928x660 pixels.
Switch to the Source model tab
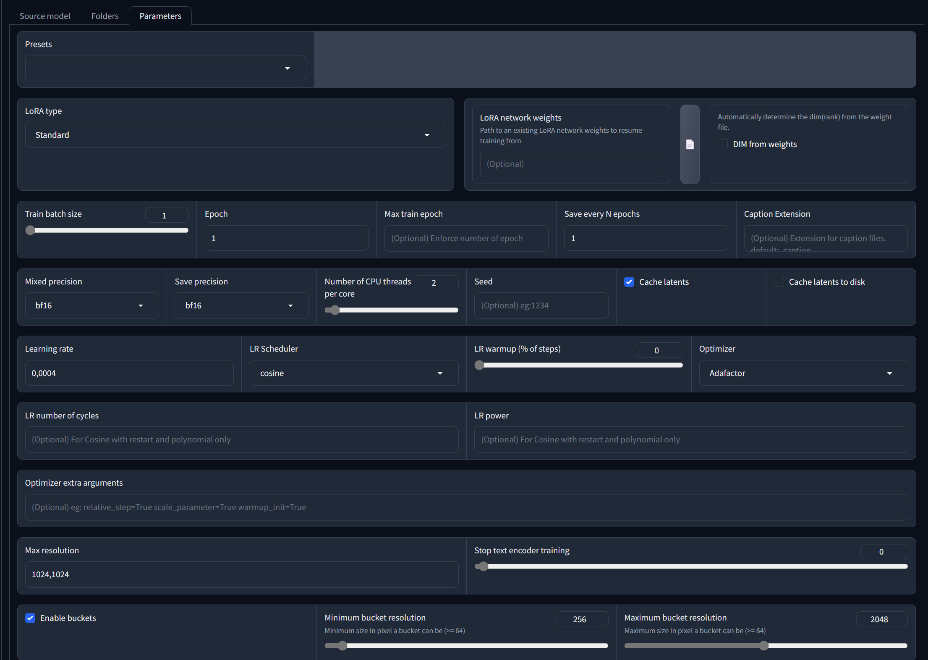click(45, 16)
